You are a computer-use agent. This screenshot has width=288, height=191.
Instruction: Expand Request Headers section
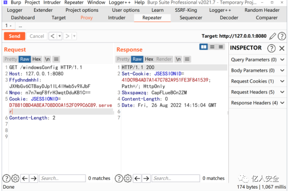[258, 92]
